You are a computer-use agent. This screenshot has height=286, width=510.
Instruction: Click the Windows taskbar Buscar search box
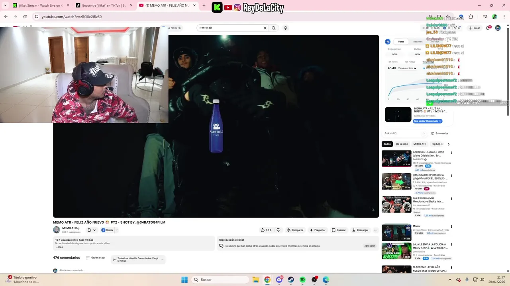[220, 280]
